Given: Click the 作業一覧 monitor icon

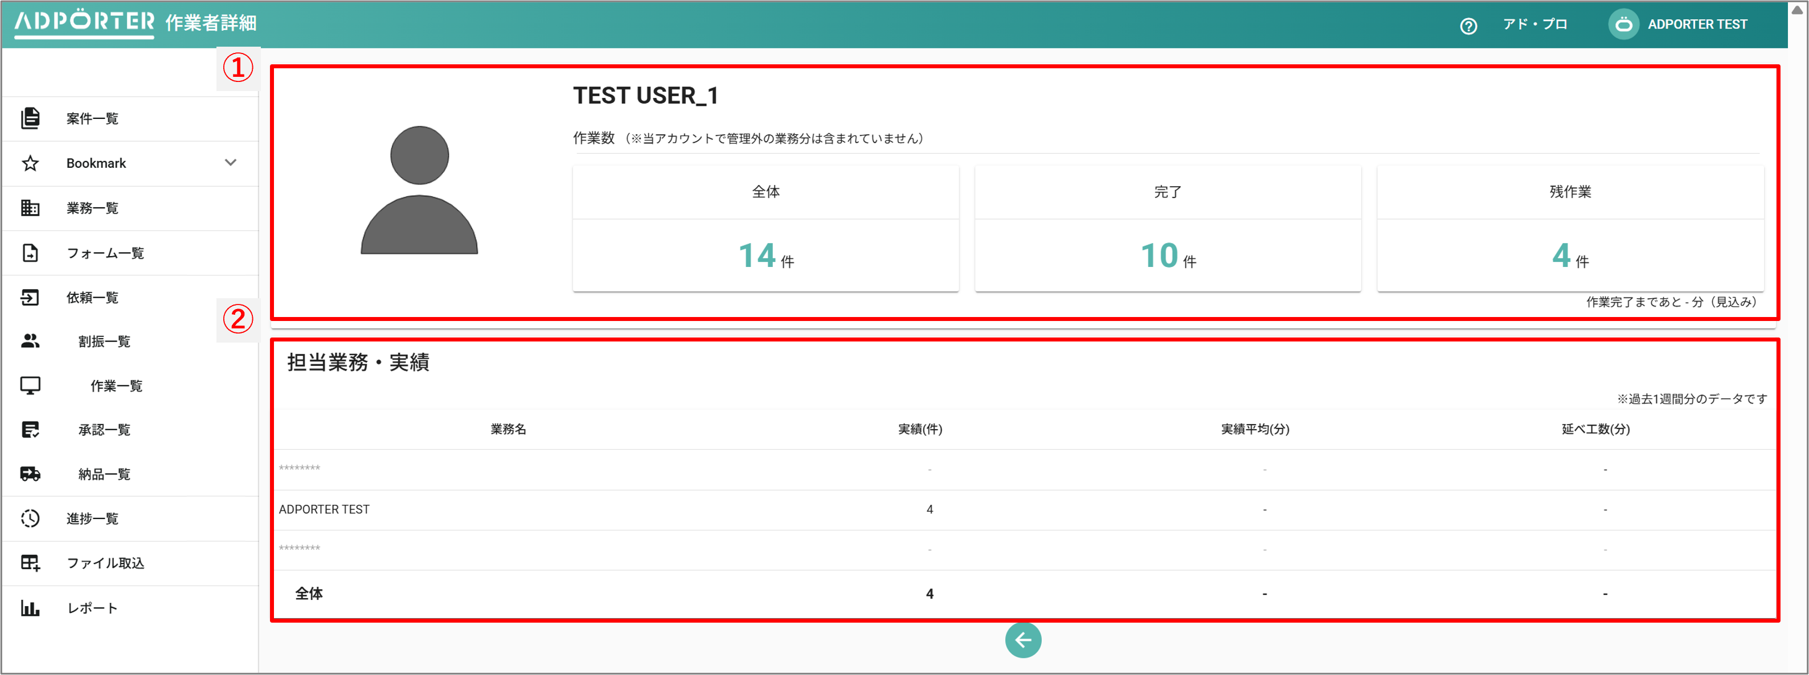Looking at the screenshot, I should pyautogui.click(x=30, y=385).
